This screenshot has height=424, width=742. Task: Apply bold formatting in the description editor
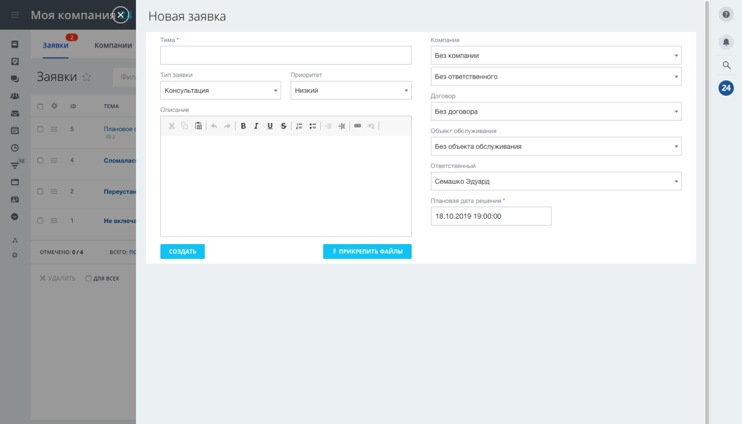pyautogui.click(x=243, y=125)
